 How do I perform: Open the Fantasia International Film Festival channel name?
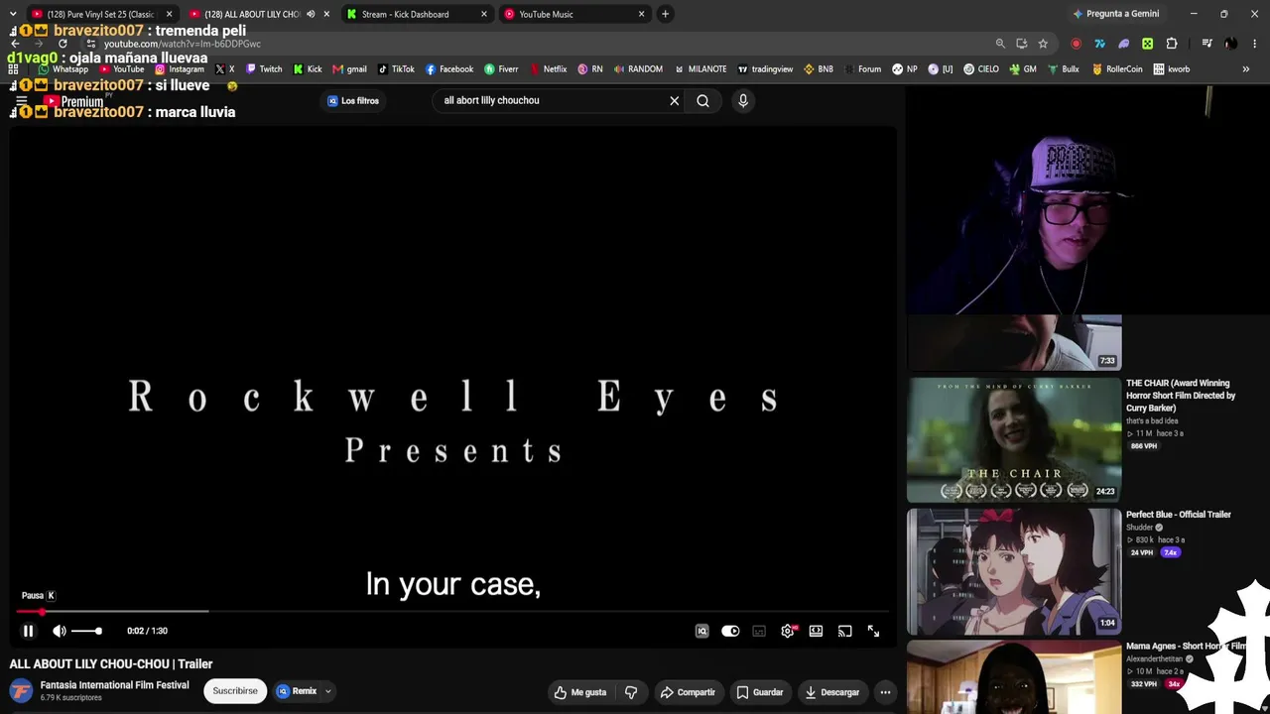click(114, 685)
